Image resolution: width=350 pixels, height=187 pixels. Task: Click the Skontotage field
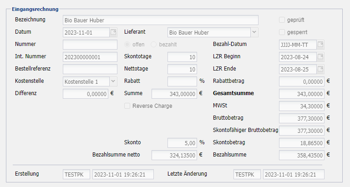click(182, 57)
